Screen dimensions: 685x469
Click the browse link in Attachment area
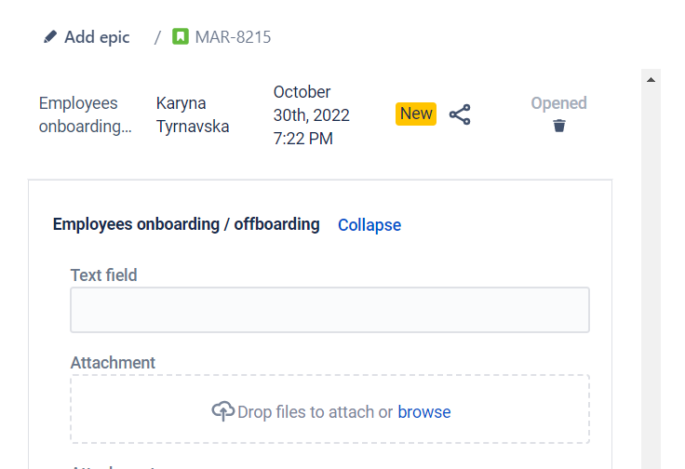pyautogui.click(x=424, y=412)
